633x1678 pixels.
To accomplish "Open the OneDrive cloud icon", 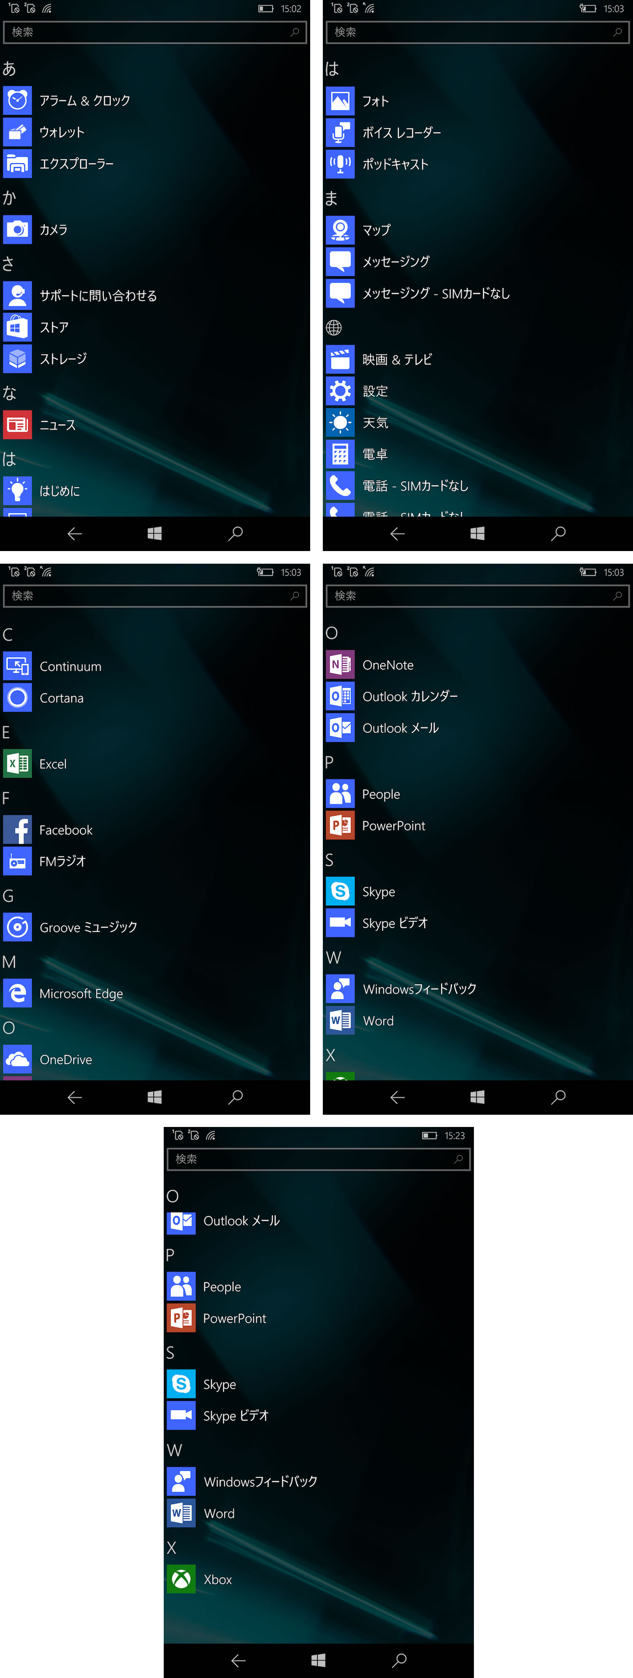I will (x=18, y=1059).
